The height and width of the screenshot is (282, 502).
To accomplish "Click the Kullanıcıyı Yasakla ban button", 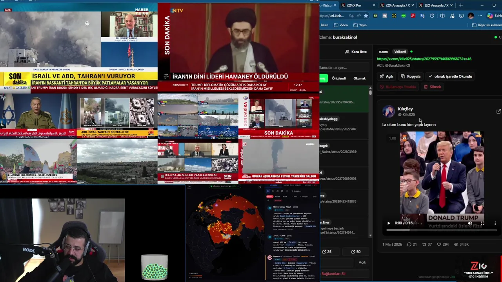I will point(398,87).
